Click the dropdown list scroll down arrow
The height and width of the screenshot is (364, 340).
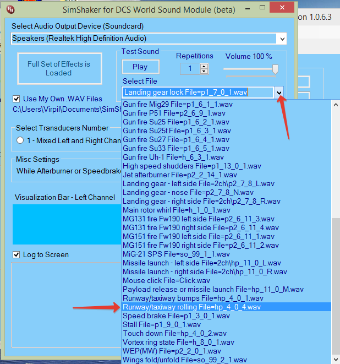pos(336,360)
